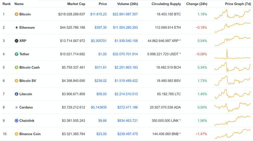The image size is (253, 141).
Task: Open the Tether name link
Action: [24, 54]
